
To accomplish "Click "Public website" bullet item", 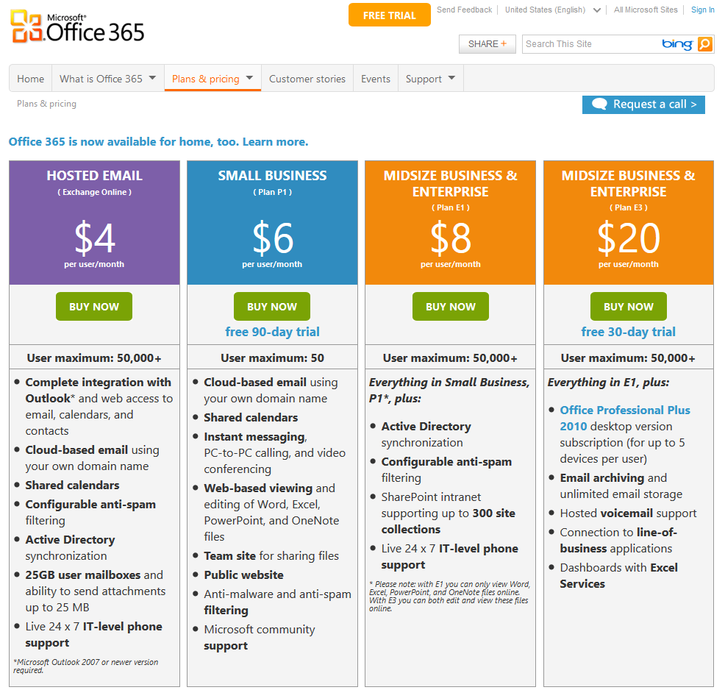I will 243,575.
